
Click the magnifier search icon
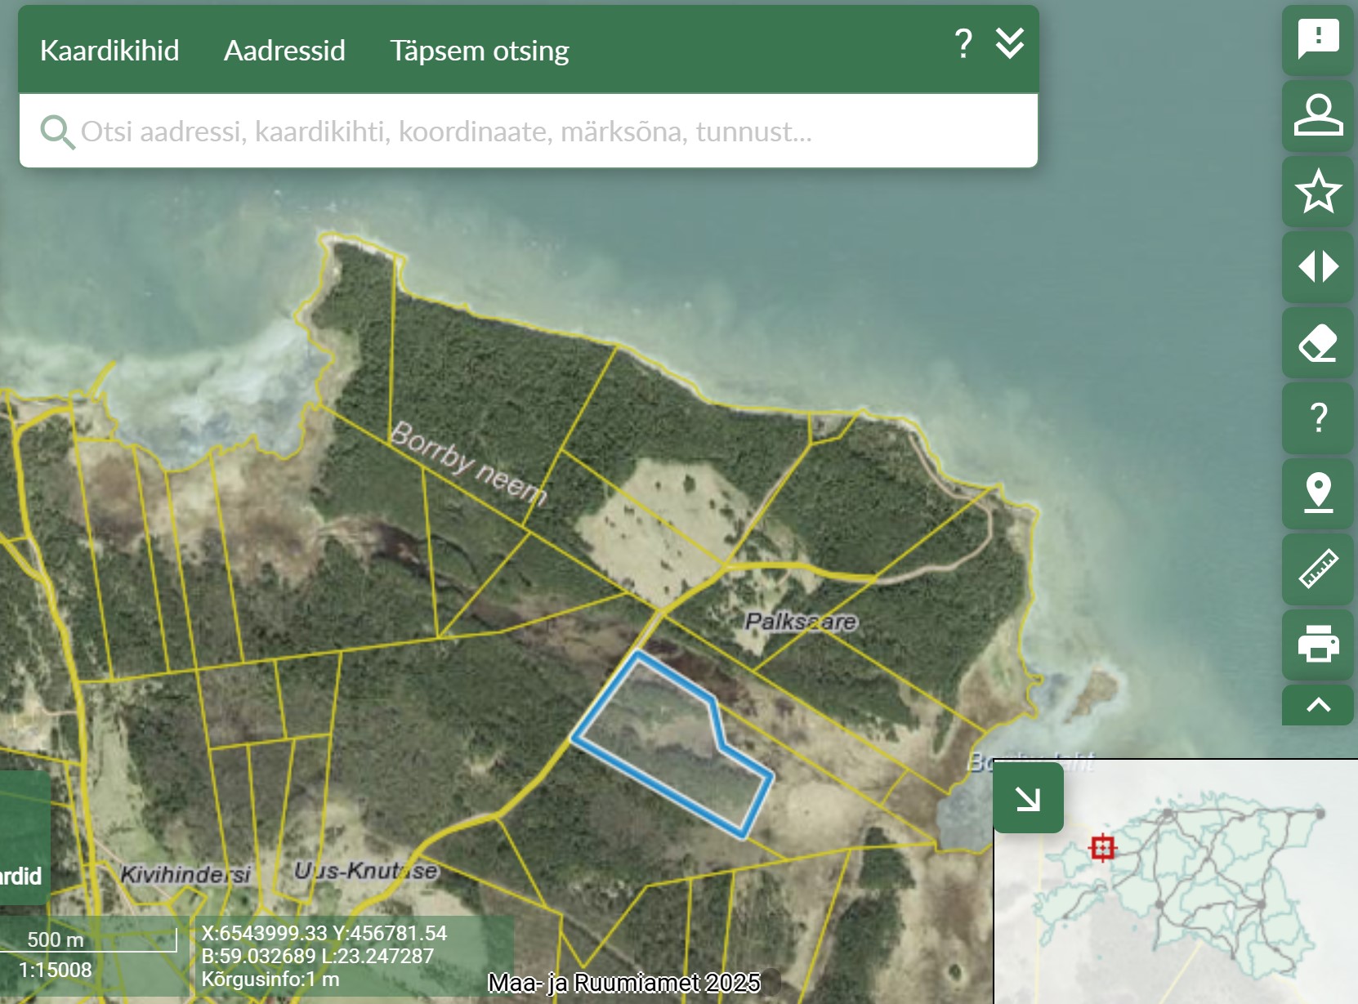point(57,132)
